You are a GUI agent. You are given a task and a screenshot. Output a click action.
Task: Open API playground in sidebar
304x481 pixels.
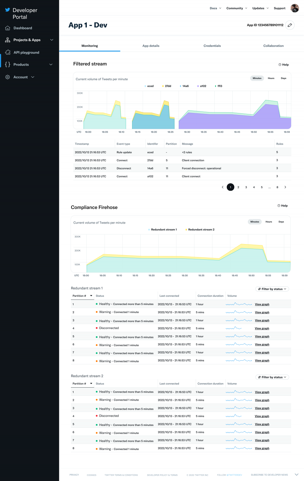(26, 53)
